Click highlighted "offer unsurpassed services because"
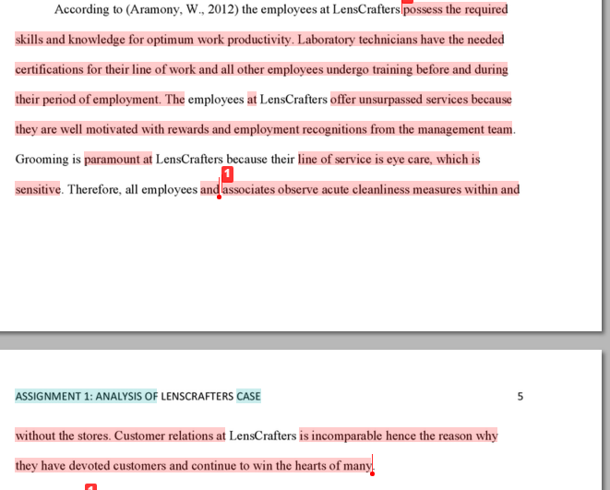 (421, 99)
